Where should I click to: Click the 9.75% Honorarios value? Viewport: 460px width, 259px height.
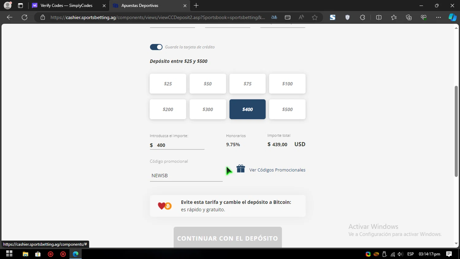pos(233,144)
